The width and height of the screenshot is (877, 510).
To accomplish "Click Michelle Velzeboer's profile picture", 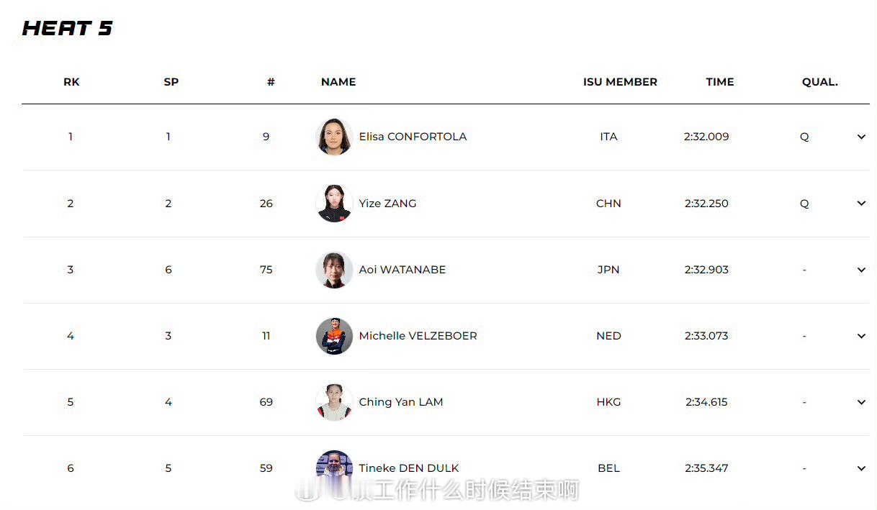I will [334, 336].
